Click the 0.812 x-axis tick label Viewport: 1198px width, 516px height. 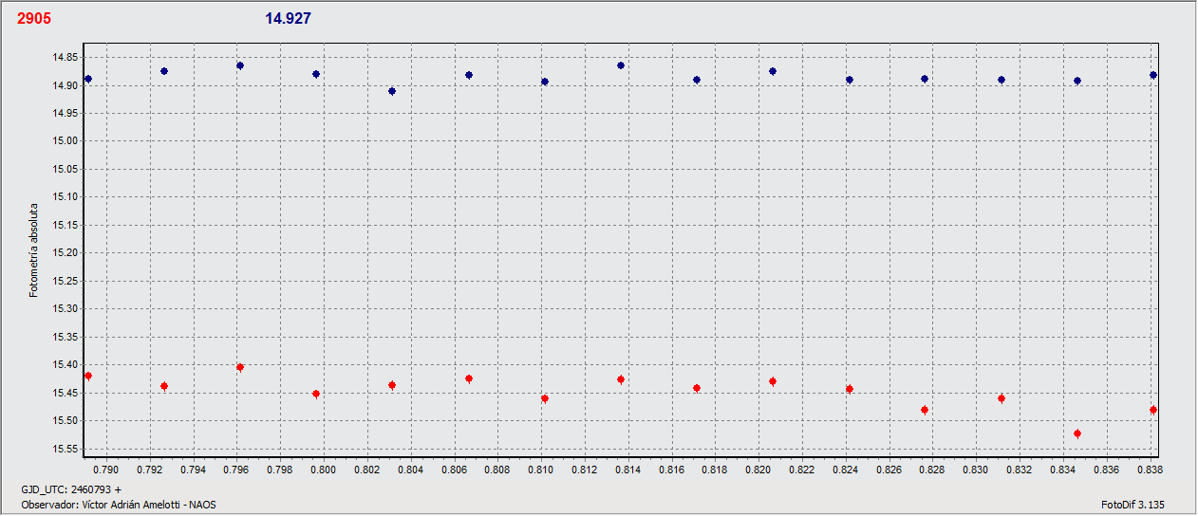pos(585,470)
